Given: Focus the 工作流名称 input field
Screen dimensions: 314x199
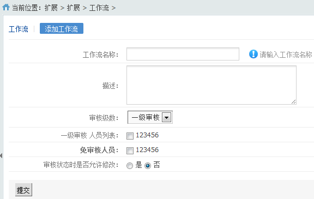Looking at the screenshot, I should pos(183,54).
